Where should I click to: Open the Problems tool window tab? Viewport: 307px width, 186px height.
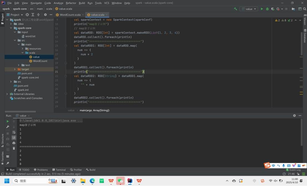(41, 170)
